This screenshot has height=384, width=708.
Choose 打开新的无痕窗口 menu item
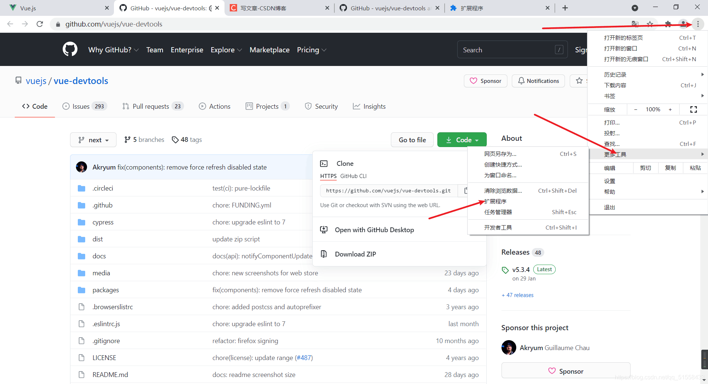pyautogui.click(x=648, y=59)
